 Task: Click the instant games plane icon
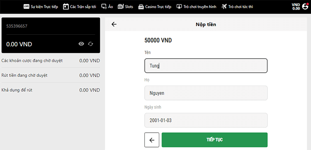(x=224, y=7)
